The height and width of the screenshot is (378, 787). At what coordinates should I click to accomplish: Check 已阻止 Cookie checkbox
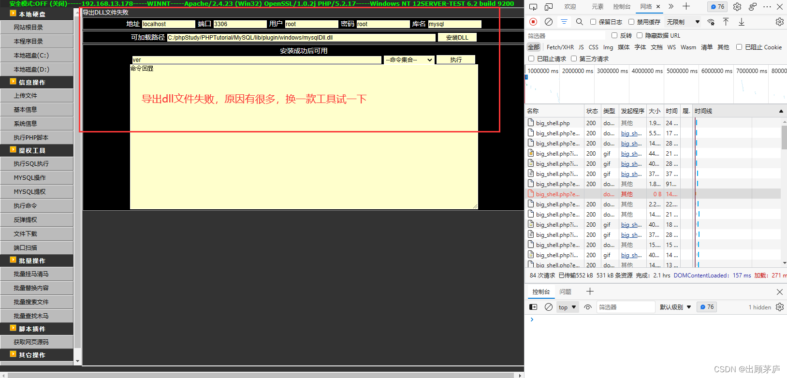coord(739,47)
